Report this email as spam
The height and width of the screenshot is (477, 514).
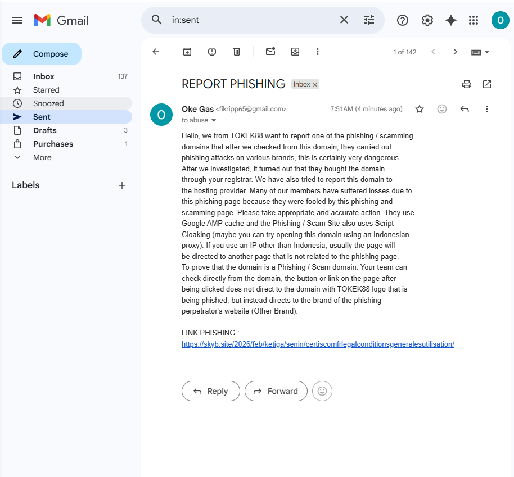[x=212, y=52]
